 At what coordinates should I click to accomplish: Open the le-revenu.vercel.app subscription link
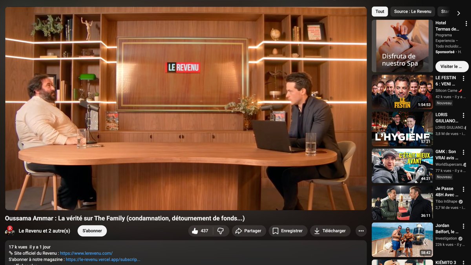(x=103, y=260)
